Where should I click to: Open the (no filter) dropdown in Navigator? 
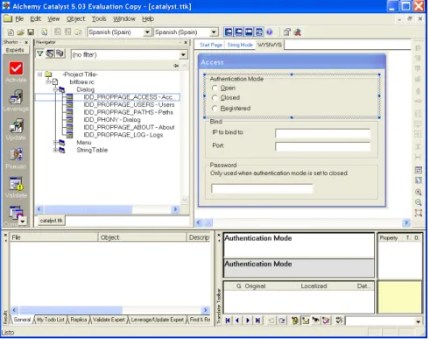point(183,54)
